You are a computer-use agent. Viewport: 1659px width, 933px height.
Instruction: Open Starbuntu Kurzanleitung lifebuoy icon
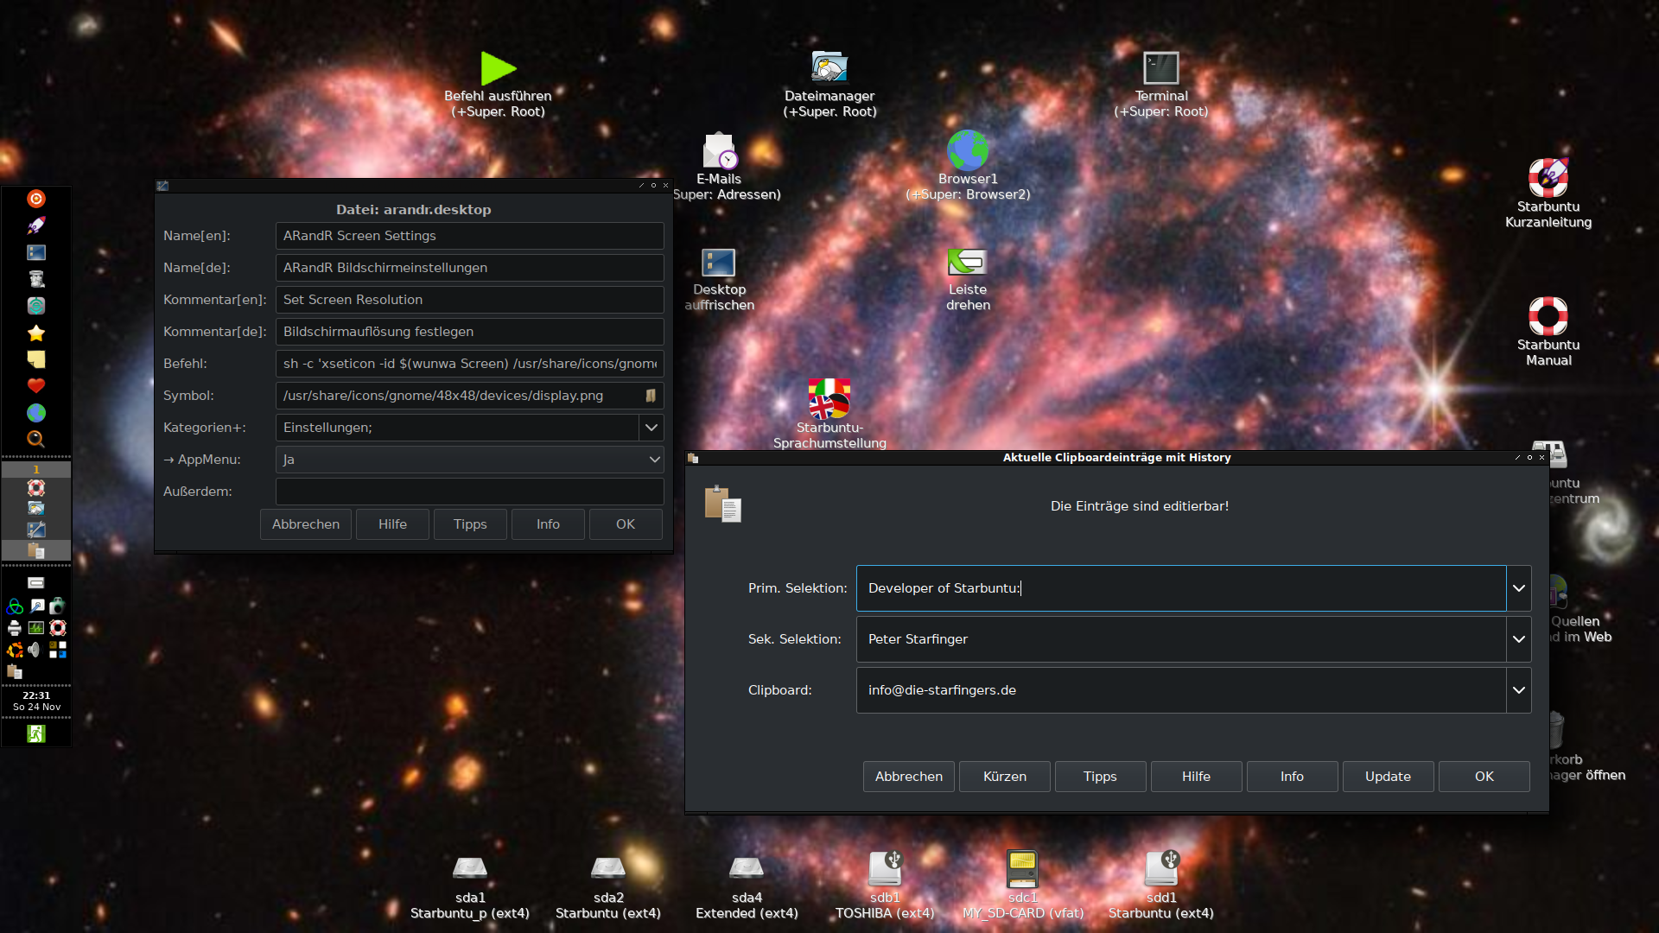pos(1548,178)
